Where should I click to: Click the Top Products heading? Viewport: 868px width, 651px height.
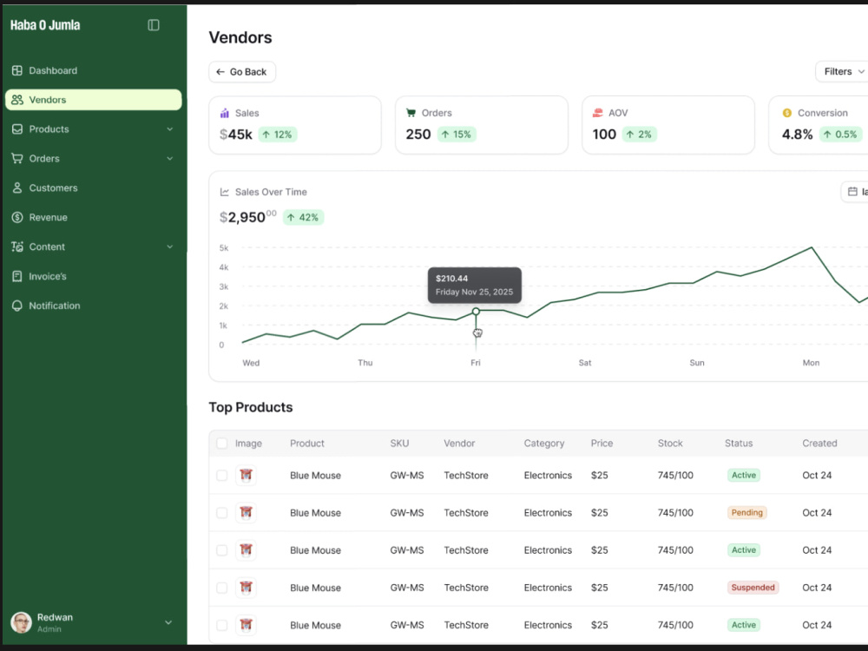pos(250,407)
